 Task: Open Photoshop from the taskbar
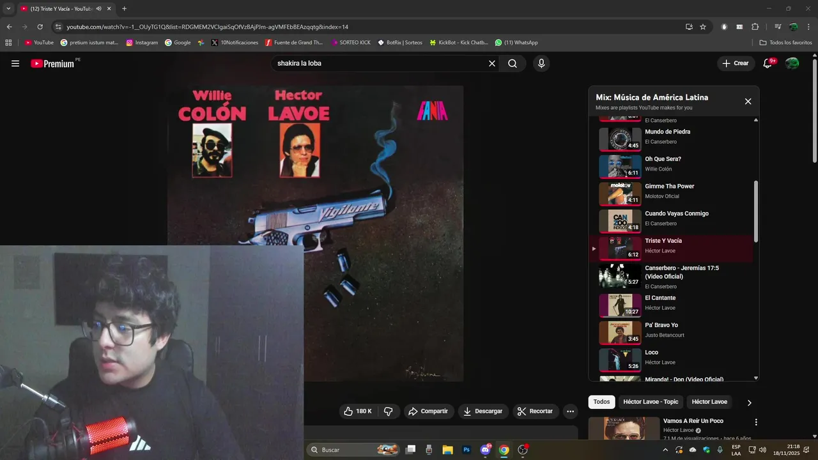[x=467, y=450]
